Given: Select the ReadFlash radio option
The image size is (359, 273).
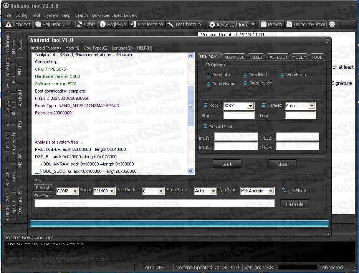Looking at the screenshot, I should 245,74.
